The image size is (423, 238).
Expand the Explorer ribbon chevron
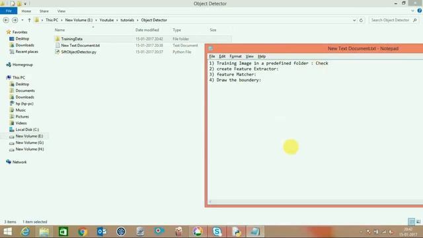tap(412, 11)
